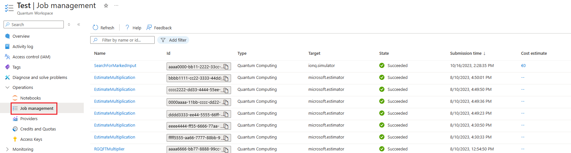Copy the RGQFTMultiplier job Id
The height and width of the screenshot is (153, 571).
coord(226,150)
